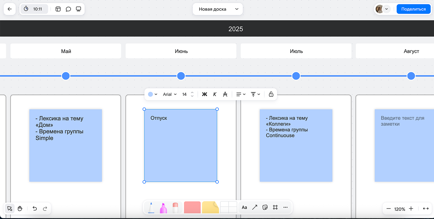Image resolution: width=434 pixels, height=219 pixels.
Task: Select the eraser tool
Action: (175, 208)
